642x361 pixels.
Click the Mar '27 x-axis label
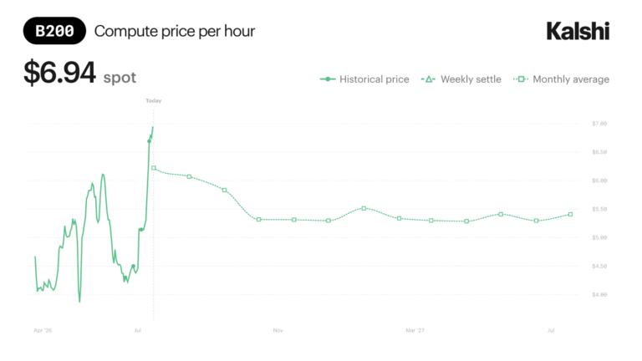click(x=415, y=330)
